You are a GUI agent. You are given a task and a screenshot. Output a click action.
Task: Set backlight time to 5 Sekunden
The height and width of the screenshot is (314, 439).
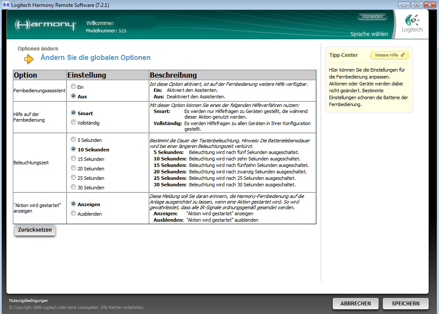[73, 140]
